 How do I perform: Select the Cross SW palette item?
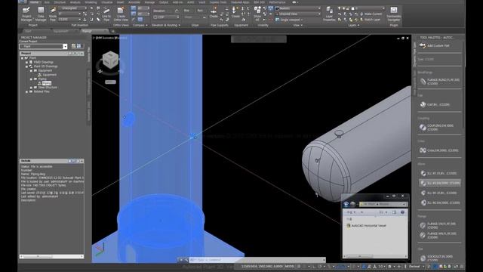pyautogui.click(x=439, y=150)
